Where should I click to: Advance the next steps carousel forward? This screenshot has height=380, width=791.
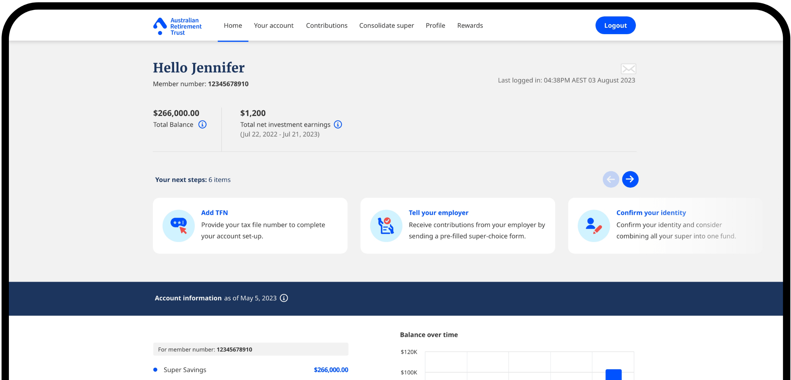tap(630, 179)
